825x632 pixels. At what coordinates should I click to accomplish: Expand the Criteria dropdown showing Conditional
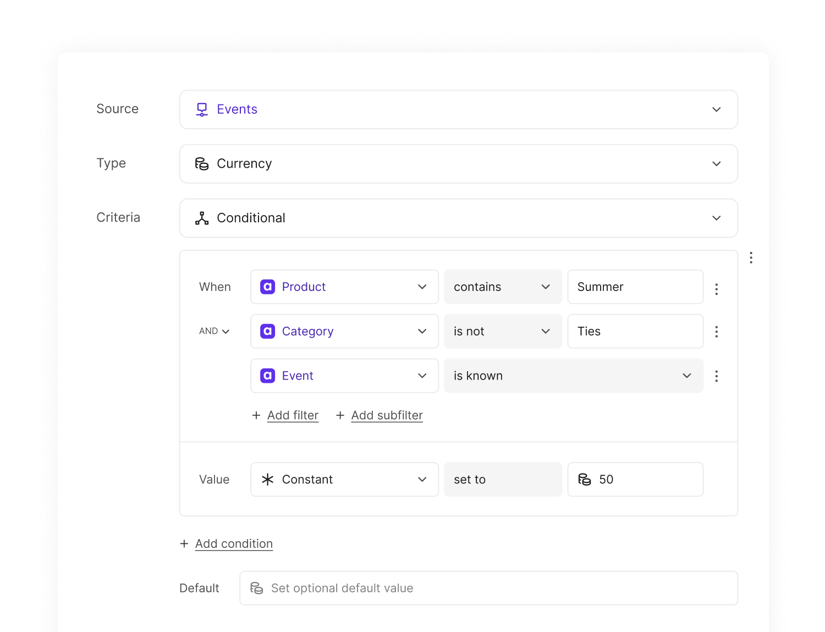click(458, 218)
